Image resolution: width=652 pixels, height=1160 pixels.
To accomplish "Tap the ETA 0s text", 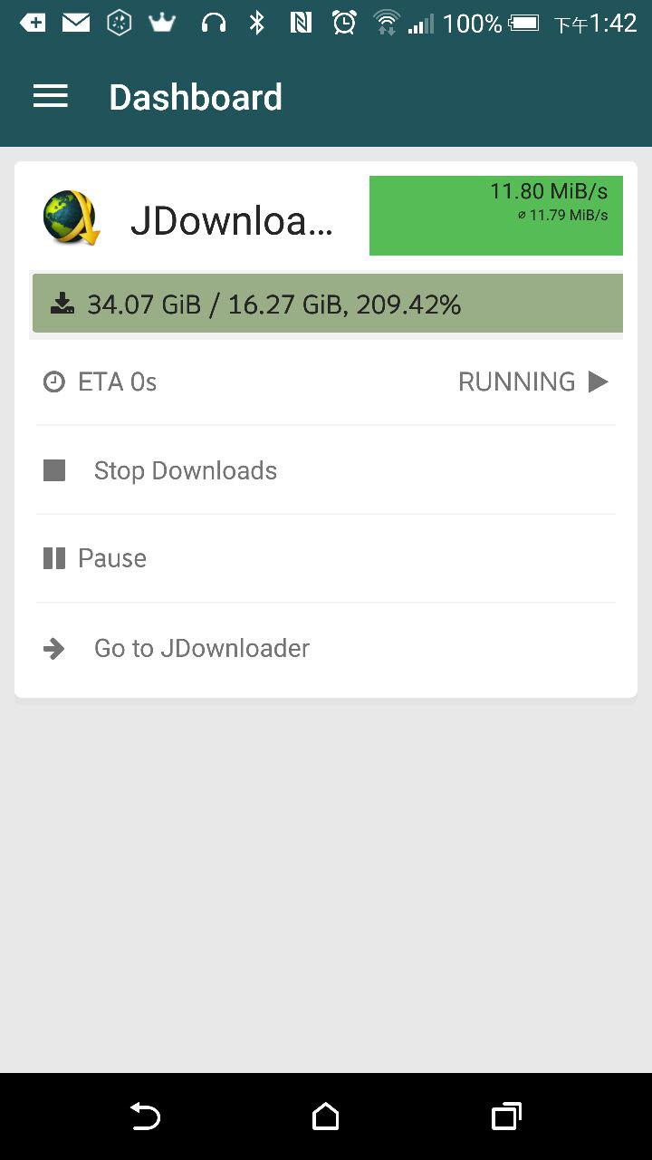I will (118, 382).
